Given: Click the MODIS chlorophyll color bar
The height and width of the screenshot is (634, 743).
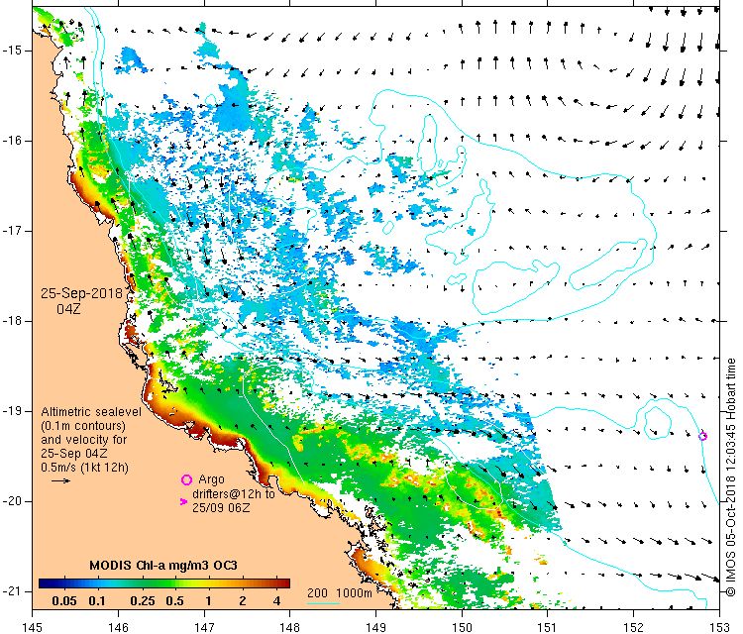Looking at the screenshot, I should pyautogui.click(x=163, y=583).
